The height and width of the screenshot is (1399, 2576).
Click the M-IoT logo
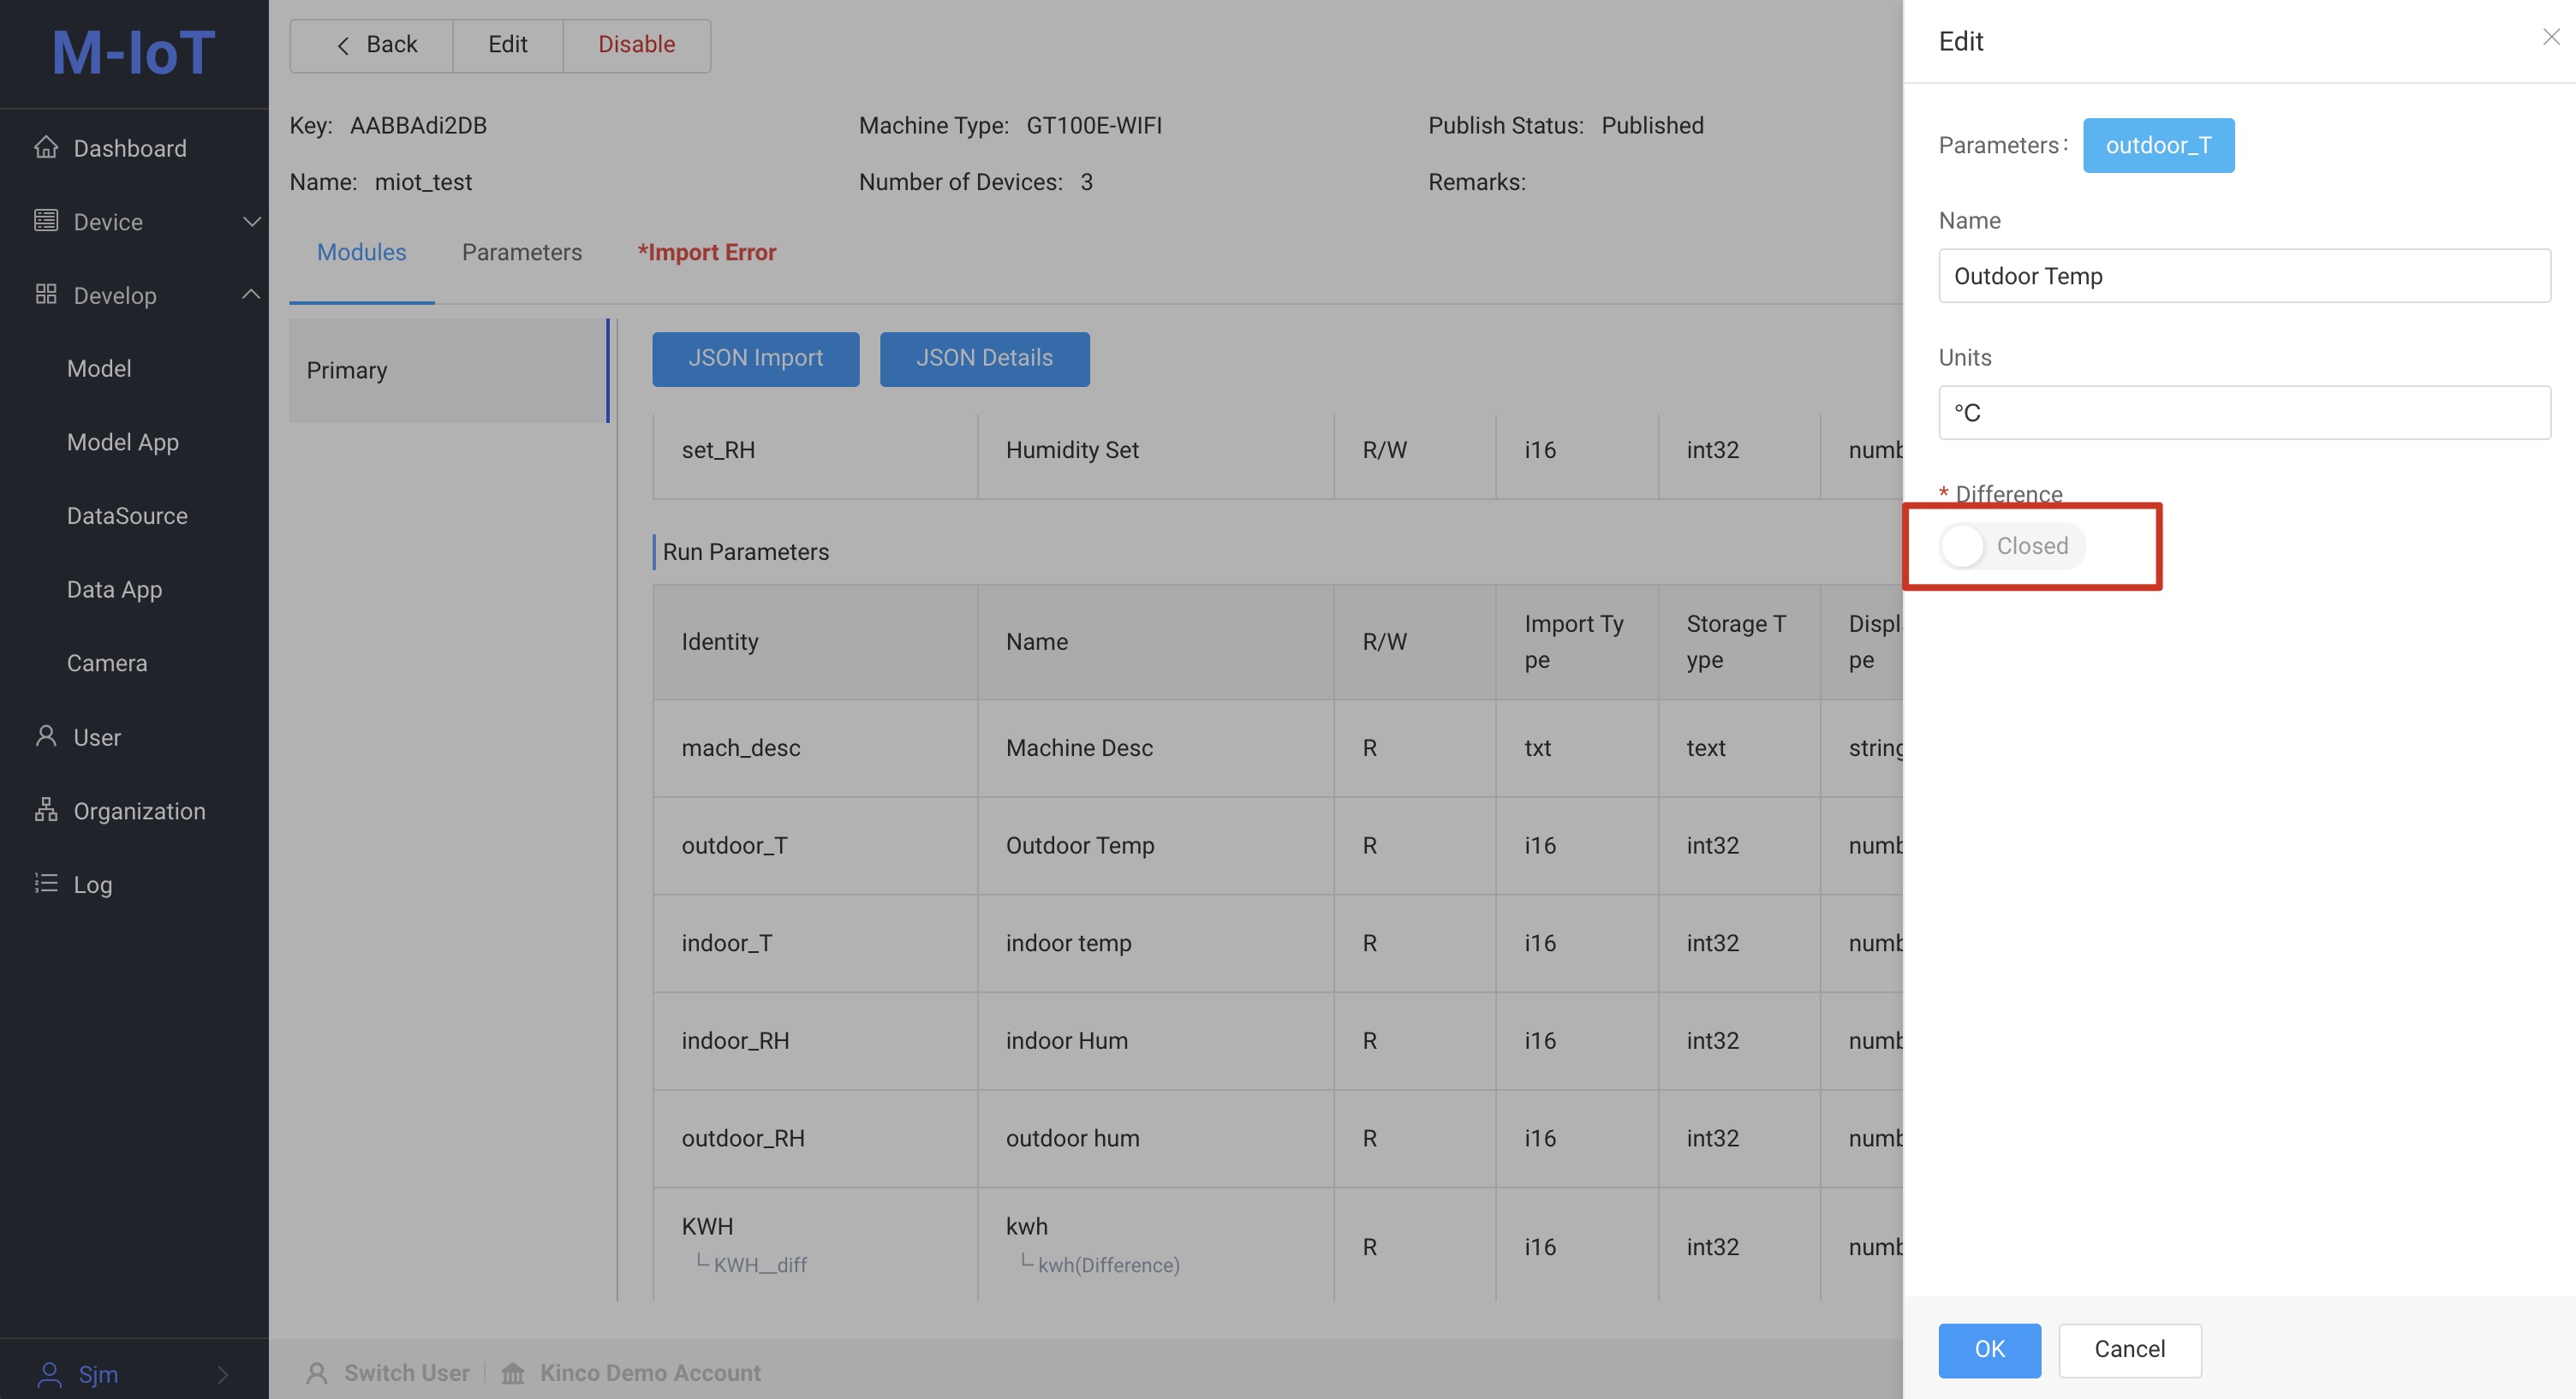134,52
